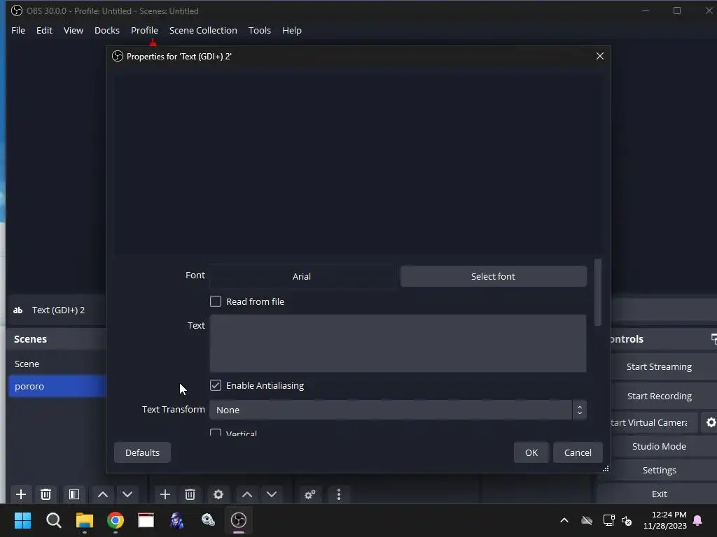Viewport: 717px width, 537px height.
Task: Click Text Transform spinner arrows
Action: tap(579, 410)
